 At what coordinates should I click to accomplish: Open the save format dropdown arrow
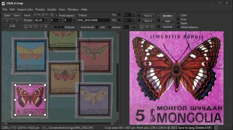[216, 128]
